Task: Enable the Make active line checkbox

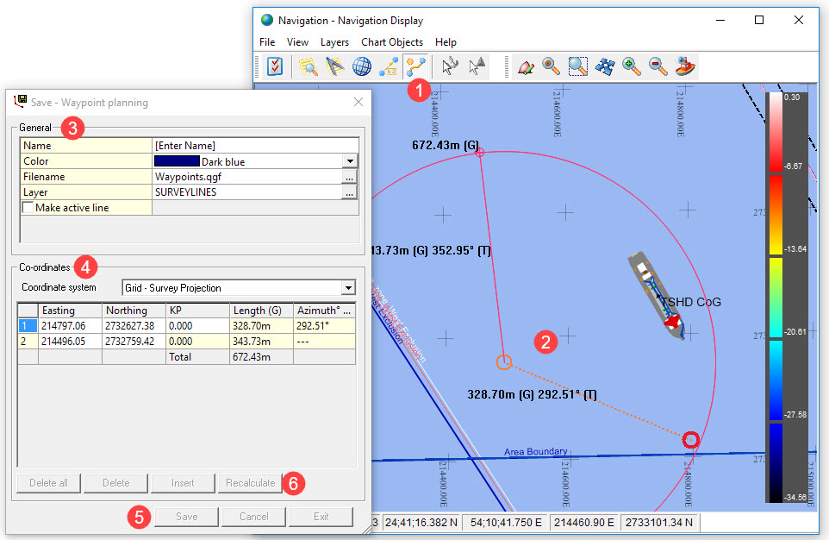Action: (x=28, y=208)
